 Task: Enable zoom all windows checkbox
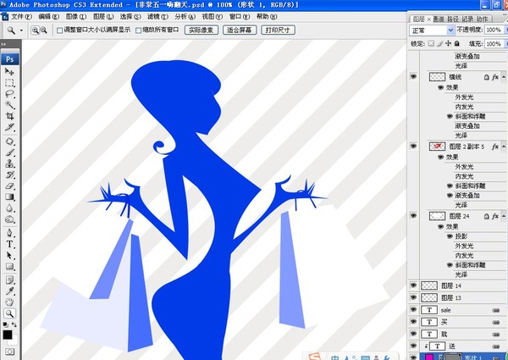pyautogui.click(x=138, y=30)
